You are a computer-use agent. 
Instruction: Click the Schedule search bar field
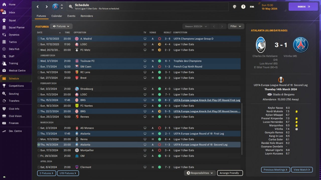(148, 7)
